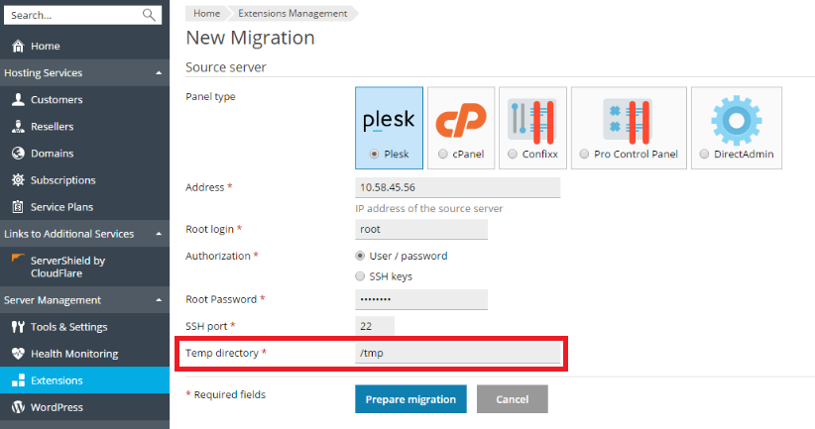
Task: Click the Domains globe icon
Action: [x=17, y=154]
